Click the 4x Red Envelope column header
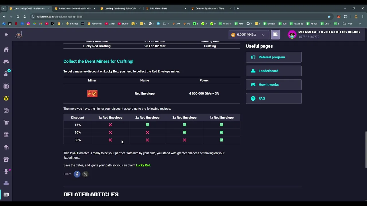367x206 pixels. (x=221, y=118)
